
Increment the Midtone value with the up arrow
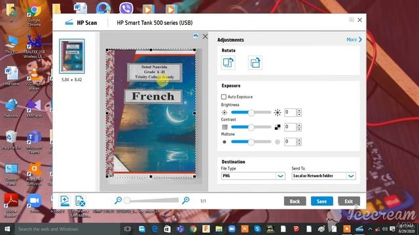(299, 140)
